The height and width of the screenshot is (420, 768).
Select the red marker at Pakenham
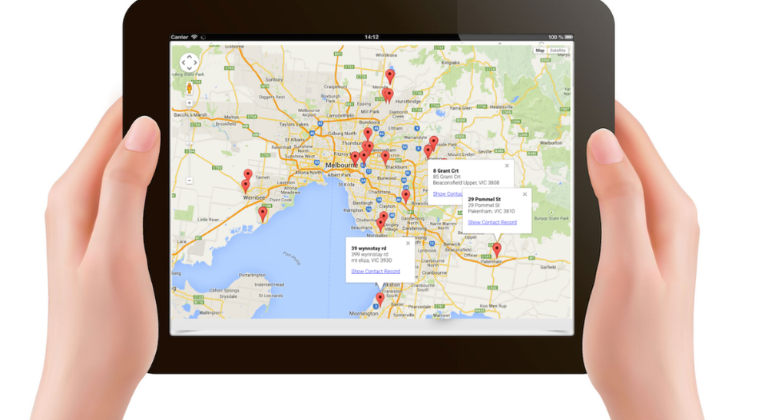497,250
